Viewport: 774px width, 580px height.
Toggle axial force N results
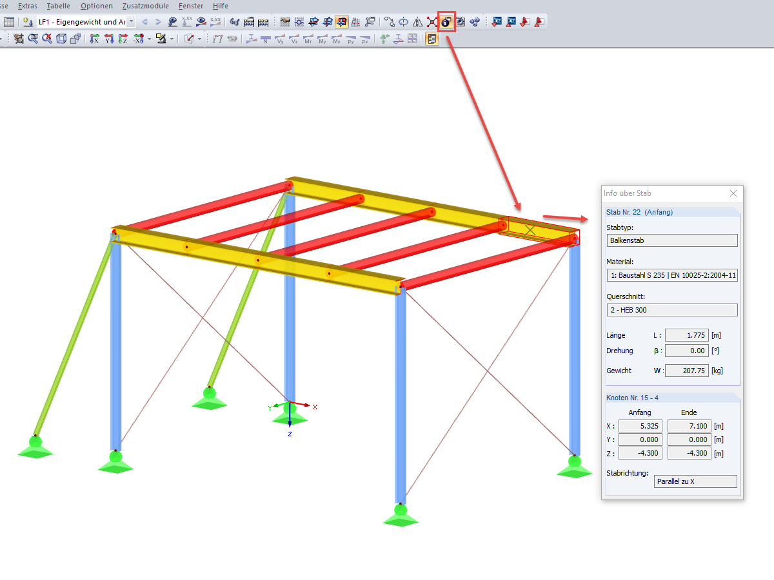(x=265, y=39)
